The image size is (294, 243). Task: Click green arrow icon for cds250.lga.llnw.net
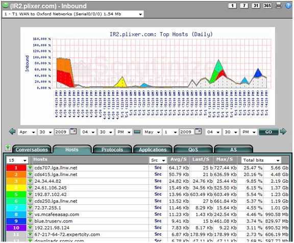(x=30, y=201)
